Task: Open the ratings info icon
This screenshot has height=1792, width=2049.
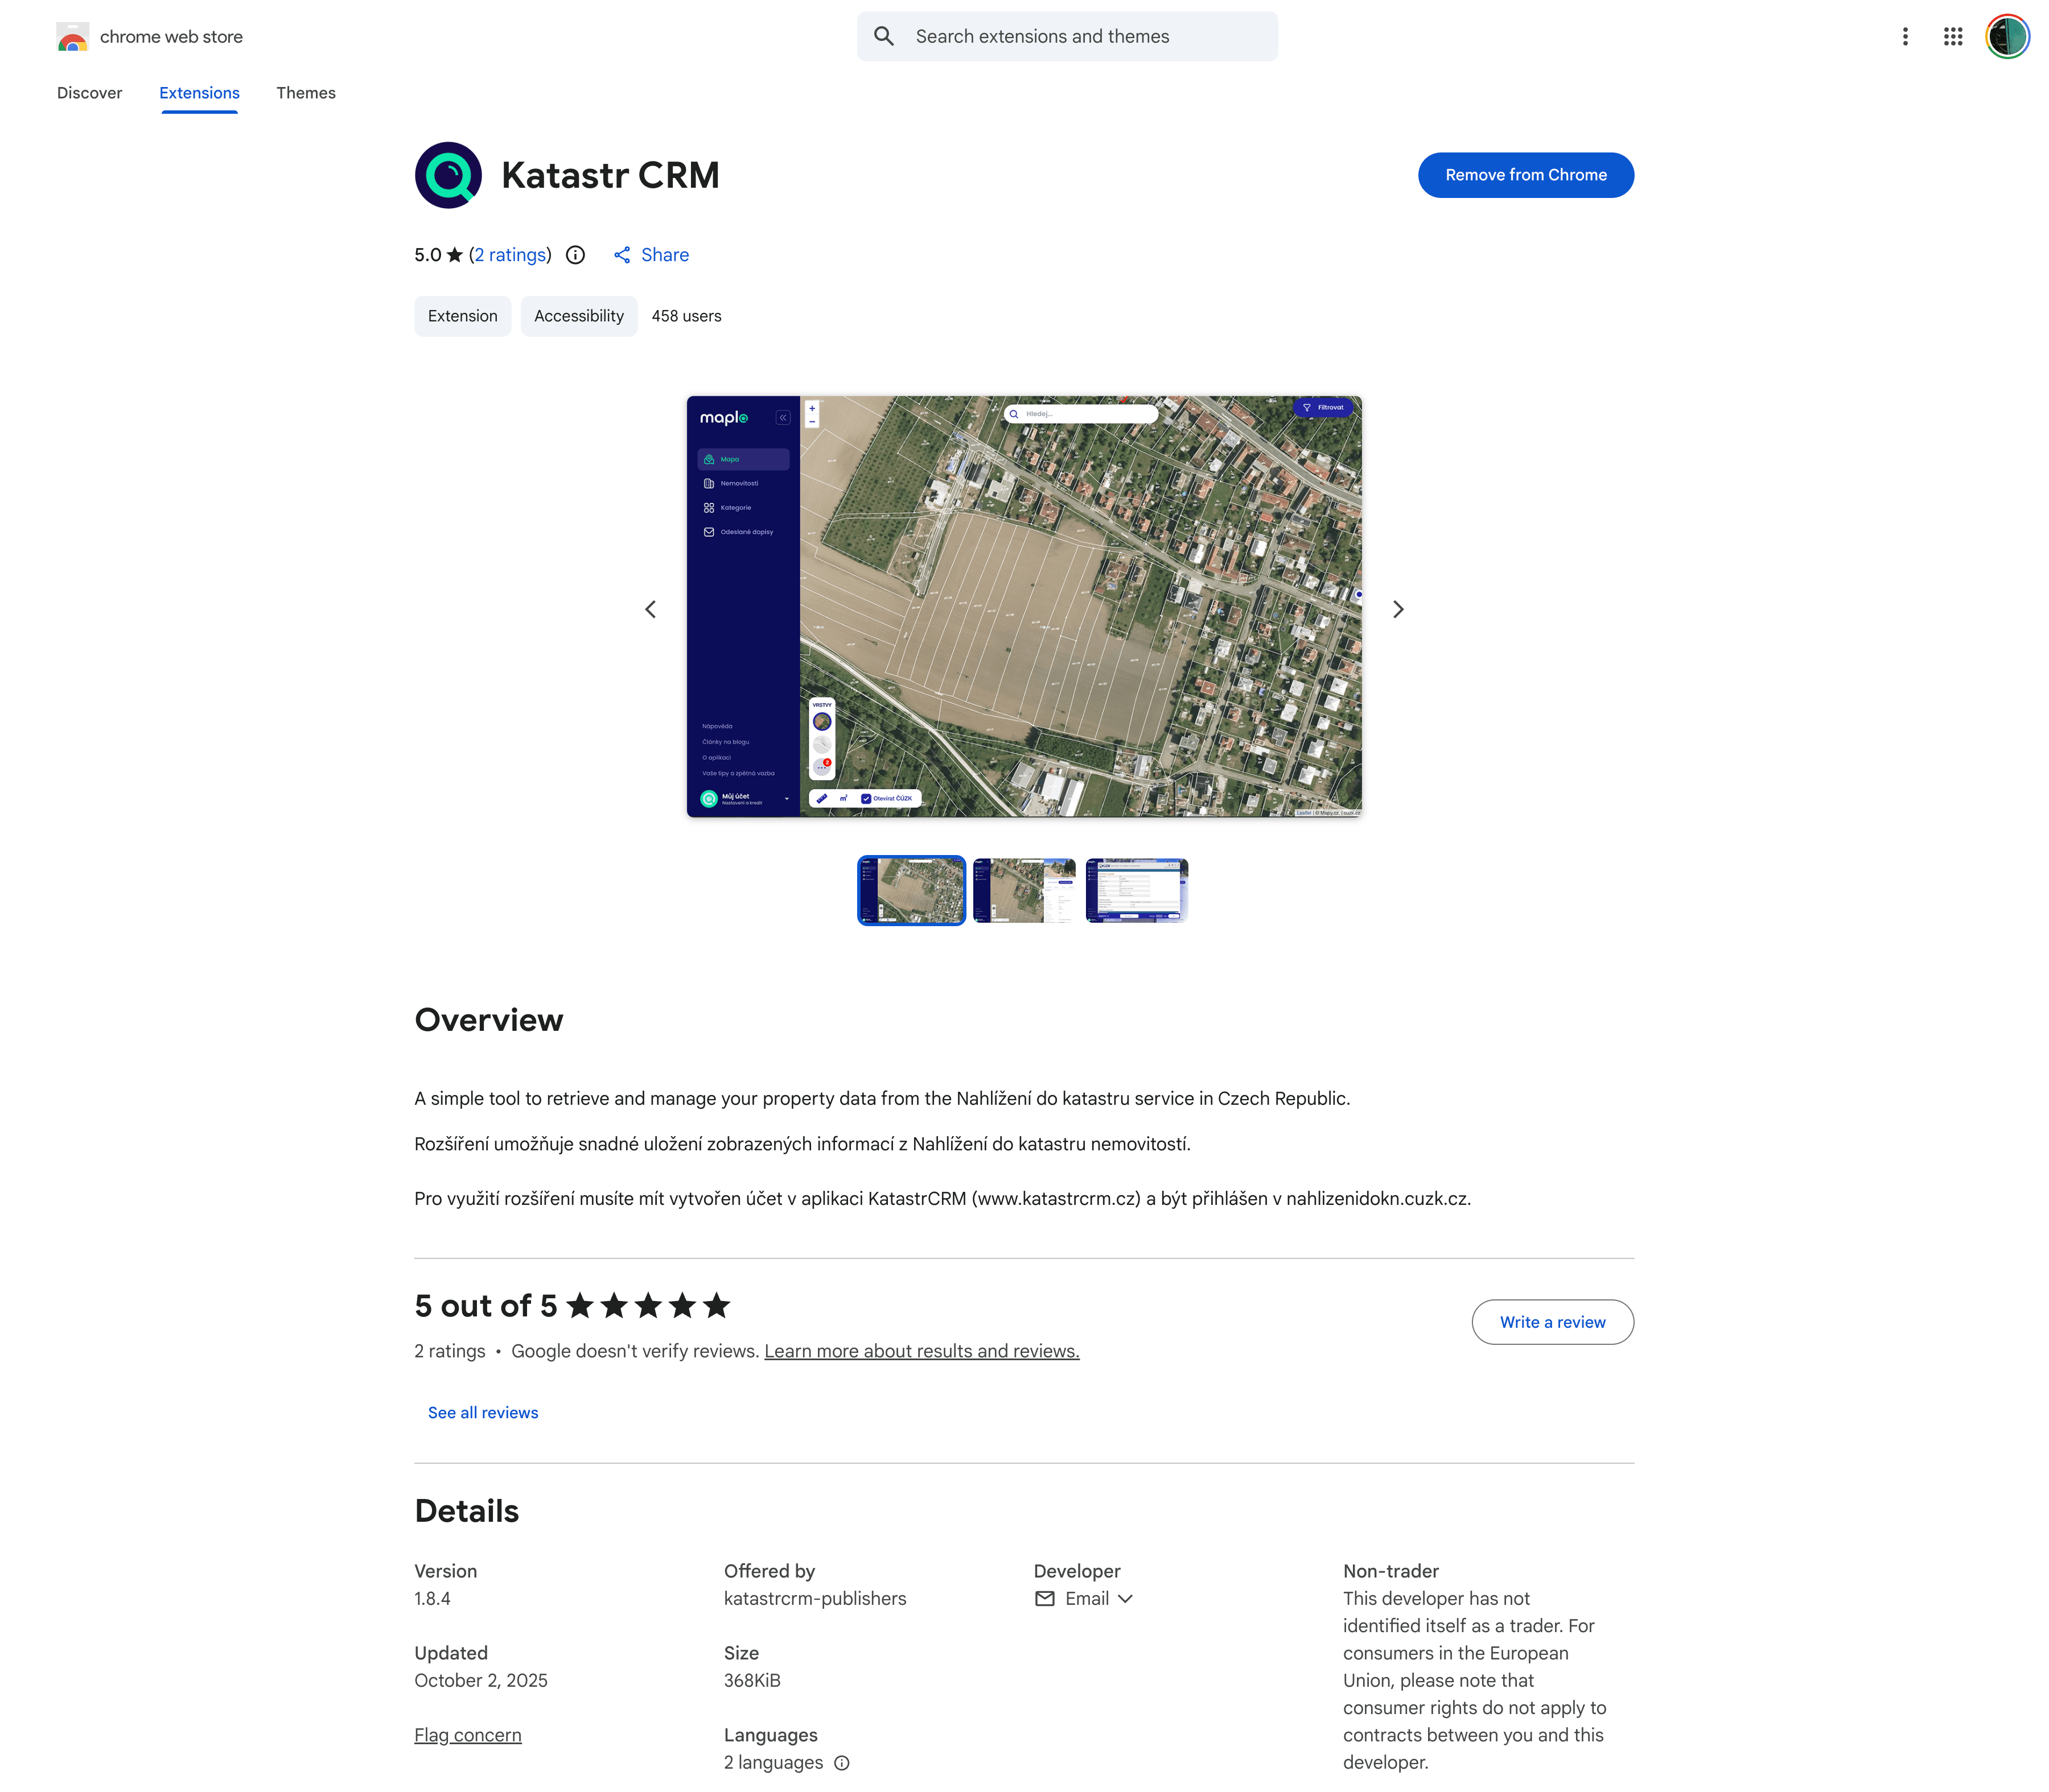Action: click(575, 255)
